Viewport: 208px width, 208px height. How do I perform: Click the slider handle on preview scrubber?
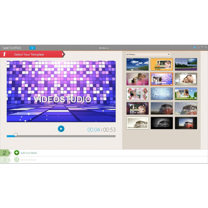click(x=15, y=135)
